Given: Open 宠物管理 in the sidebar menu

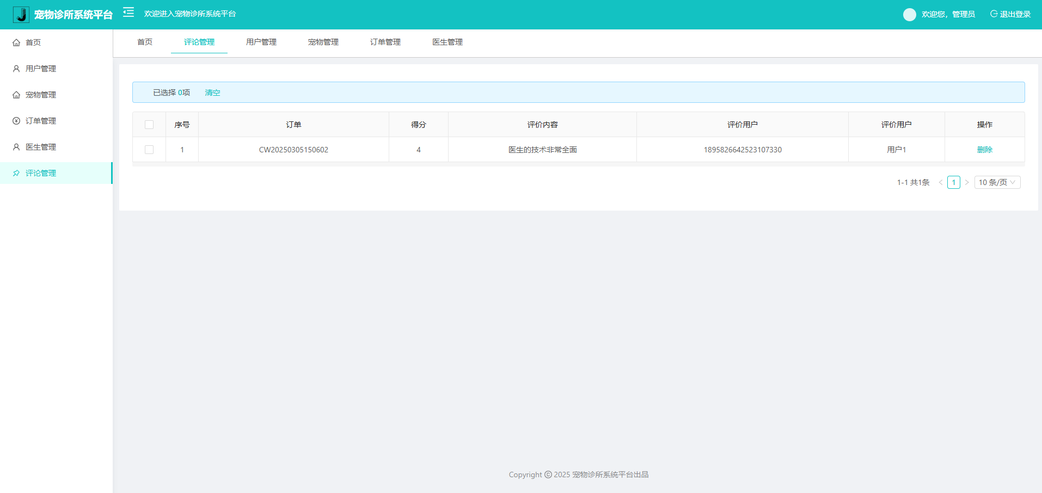Looking at the screenshot, I should coord(56,95).
